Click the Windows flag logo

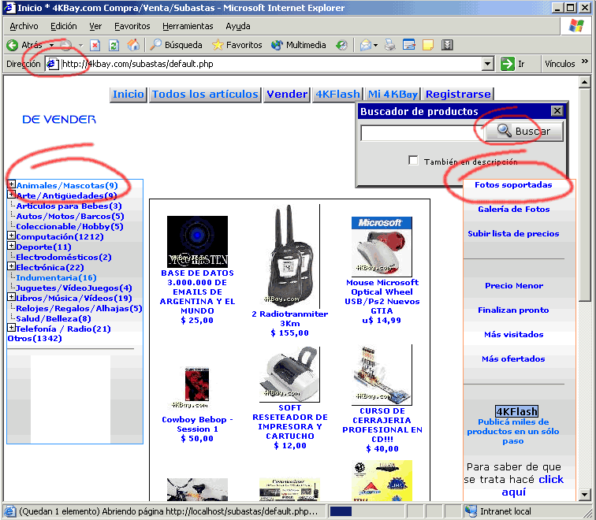tap(576, 26)
